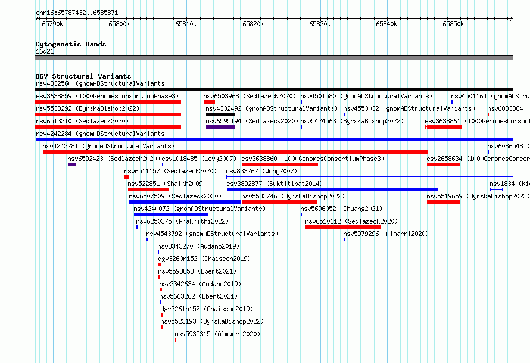The width and height of the screenshot is (530, 363).
Task: Click the dgv3261n152 Chaisson2019 label
Action: coord(207,309)
